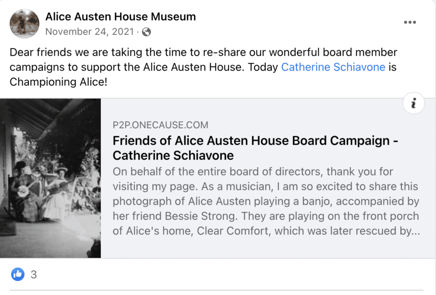Open the P2P.ONECAUSE.COM source domain label
Image resolution: width=436 pixels, height=295 pixels.
(x=160, y=125)
